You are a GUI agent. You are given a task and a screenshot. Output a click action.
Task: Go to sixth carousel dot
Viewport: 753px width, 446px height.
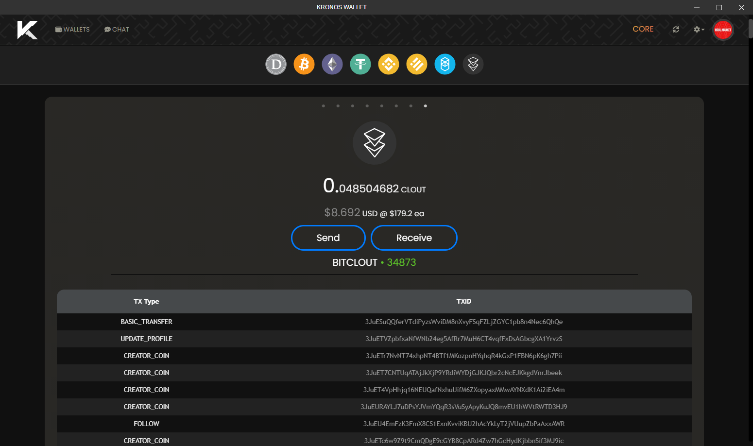click(x=396, y=106)
